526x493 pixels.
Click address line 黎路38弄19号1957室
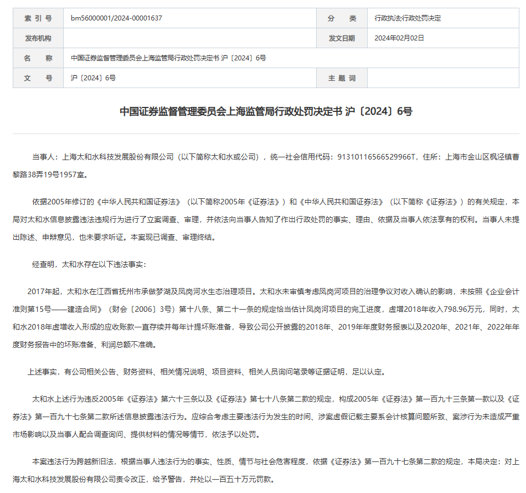click(50, 175)
